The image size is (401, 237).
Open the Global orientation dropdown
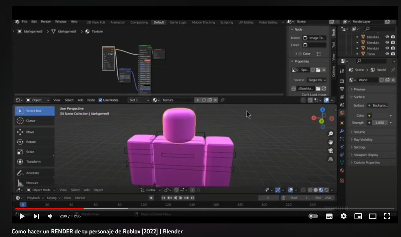pyautogui.click(x=151, y=190)
